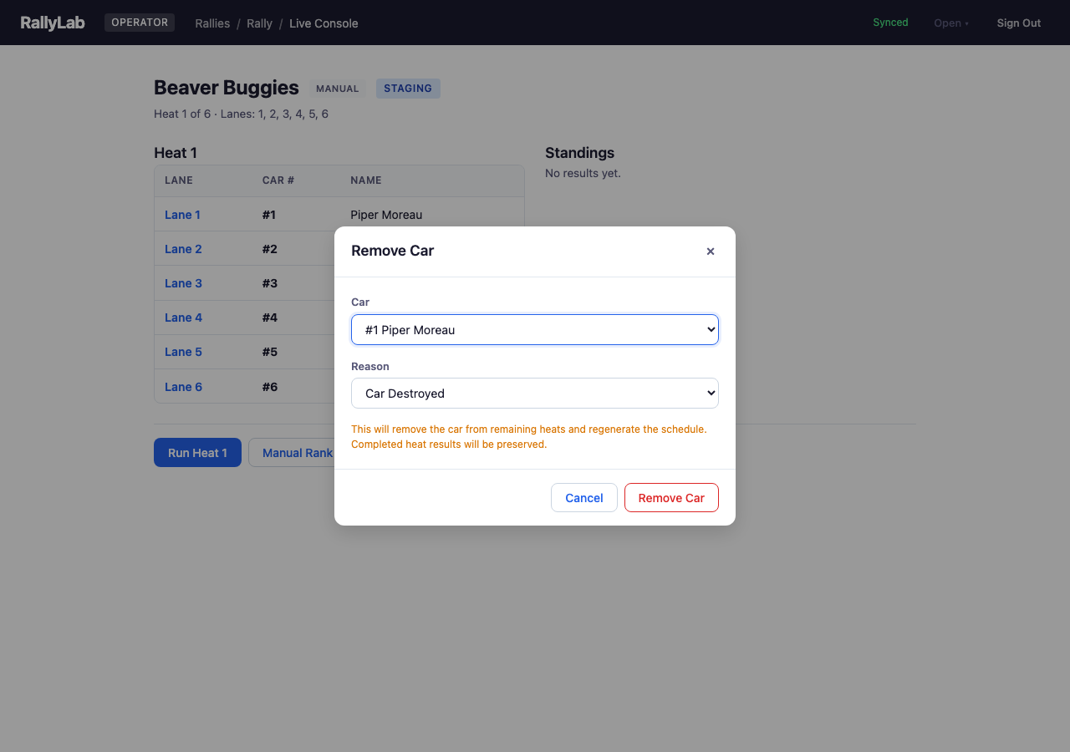Click the STAGING status badge
The width and height of the screenshot is (1070, 752).
pyautogui.click(x=408, y=89)
